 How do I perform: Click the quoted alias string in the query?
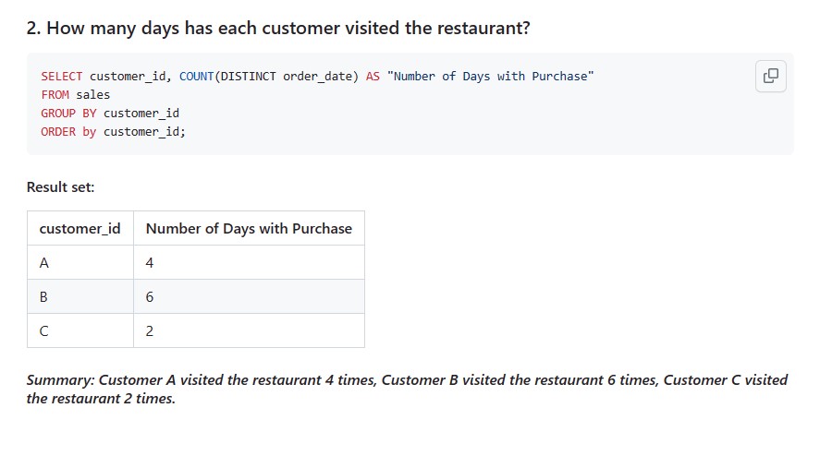[x=491, y=77]
